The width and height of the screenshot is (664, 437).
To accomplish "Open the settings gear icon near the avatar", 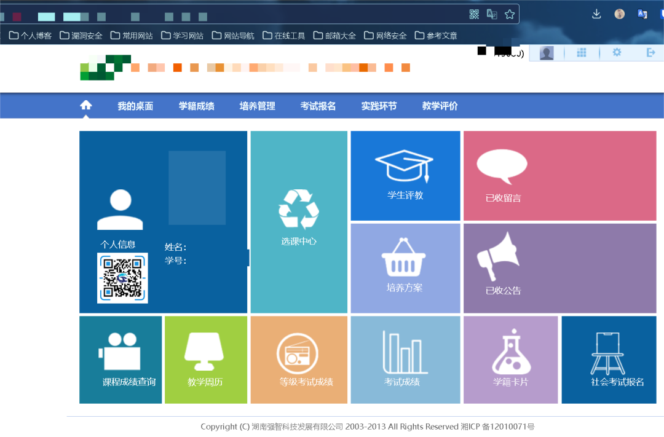I will (617, 53).
